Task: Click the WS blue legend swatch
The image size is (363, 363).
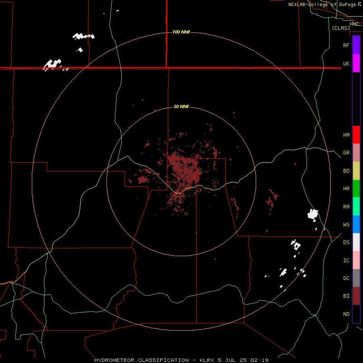Action: pos(356,224)
